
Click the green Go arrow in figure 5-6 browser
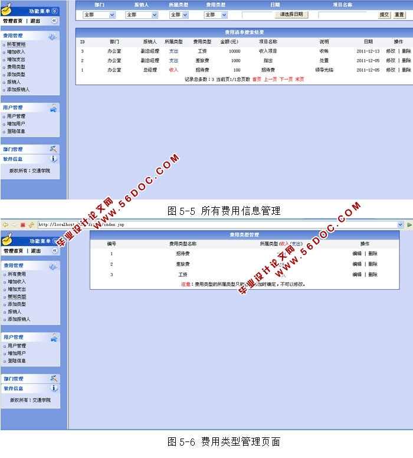pyautogui.click(x=409, y=225)
